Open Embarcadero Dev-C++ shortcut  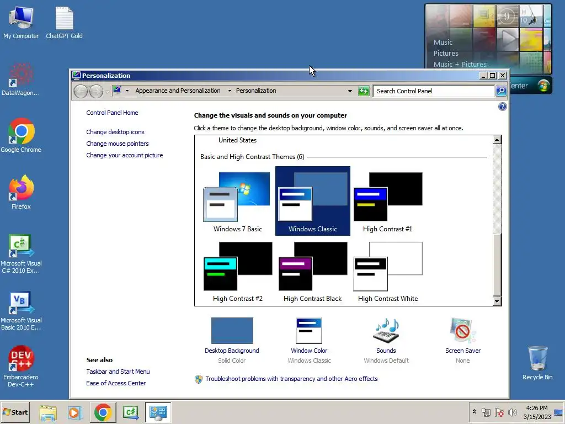point(21,367)
